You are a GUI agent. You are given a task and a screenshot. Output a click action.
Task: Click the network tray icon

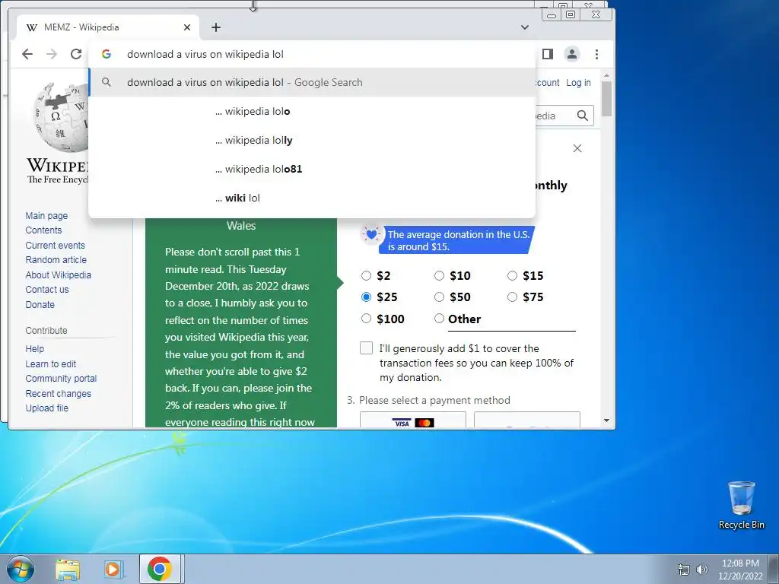684,570
